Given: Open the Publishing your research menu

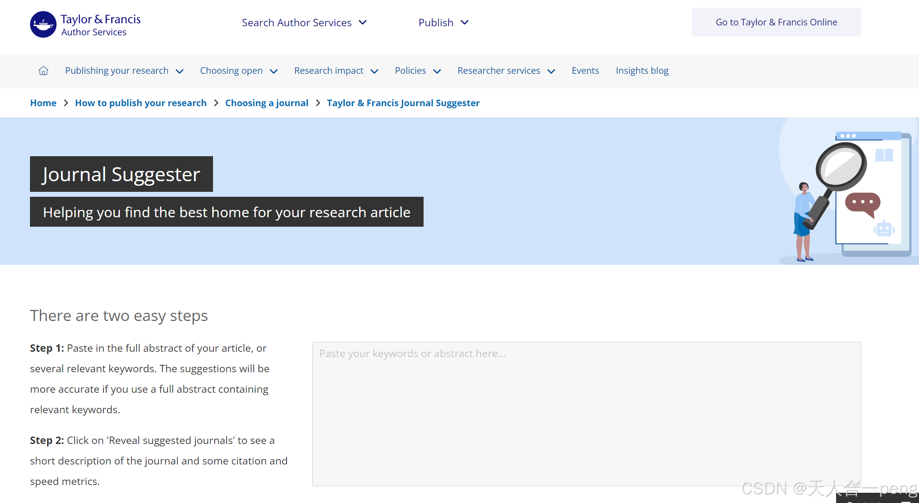Looking at the screenshot, I should point(117,71).
